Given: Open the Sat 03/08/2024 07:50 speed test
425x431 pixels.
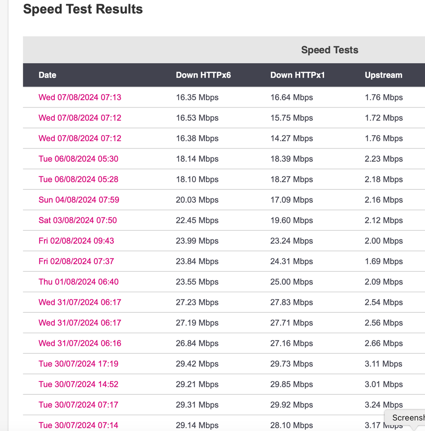Looking at the screenshot, I should coord(78,220).
